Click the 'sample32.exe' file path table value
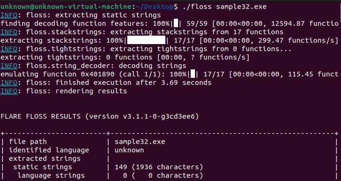341x181 pixels. pos(140,142)
